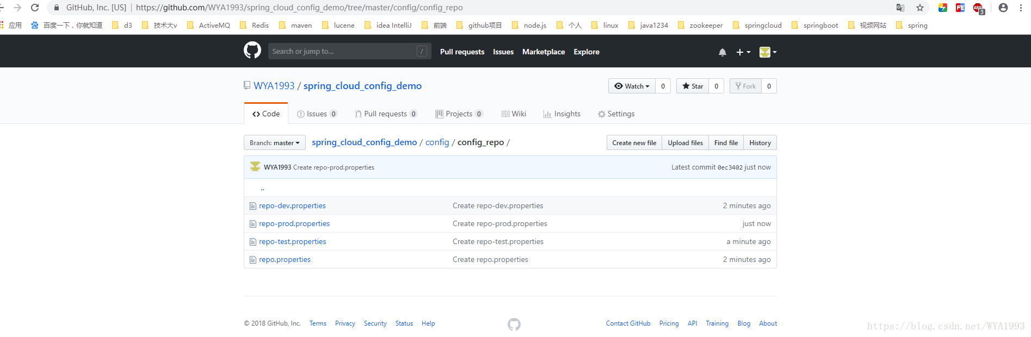The height and width of the screenshot is (337, 1031).
Task: Open the spring_cloud_config_demo repository title link
Action: coord(362,86)
